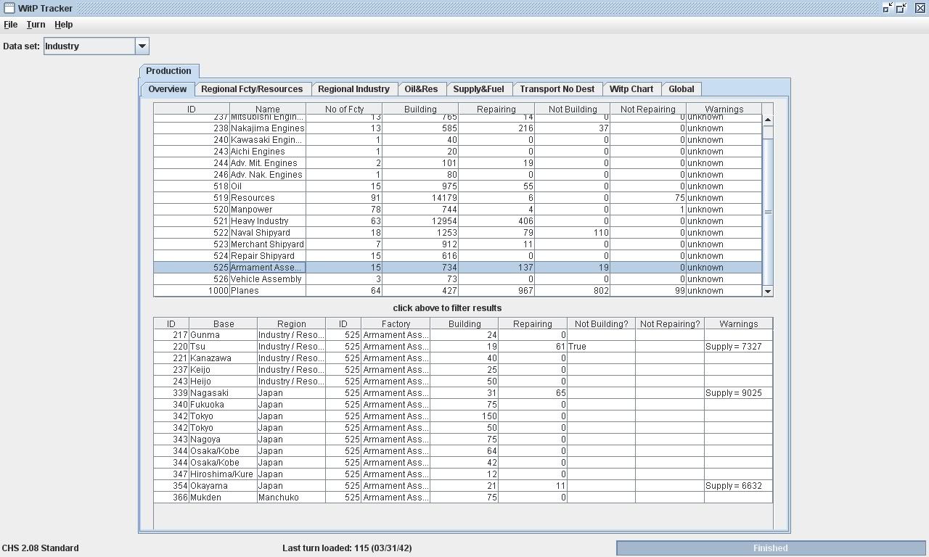The image size is (929, 557).
Task: Switch to the Global tab
Action: coord(681,89)
